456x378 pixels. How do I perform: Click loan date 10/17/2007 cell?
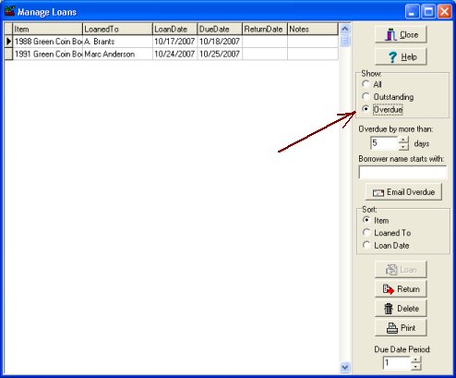coord(174,42)
